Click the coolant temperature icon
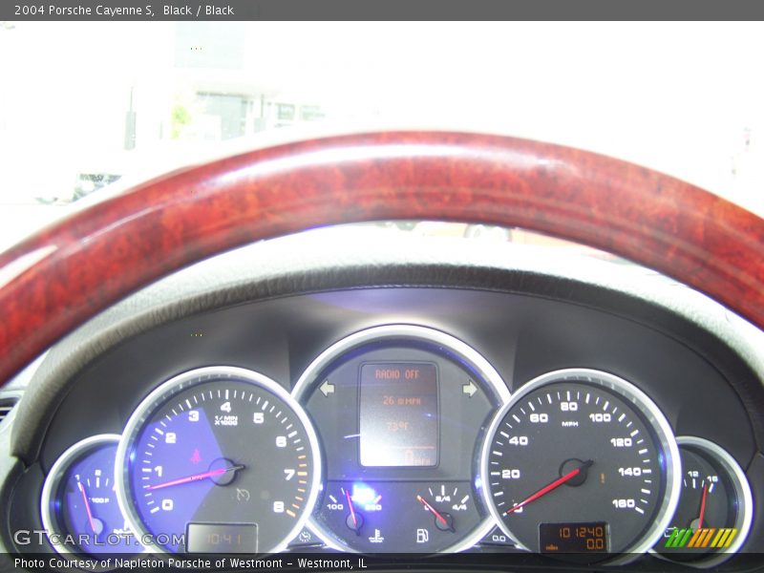The image size is (764, 573). [375, 536]
